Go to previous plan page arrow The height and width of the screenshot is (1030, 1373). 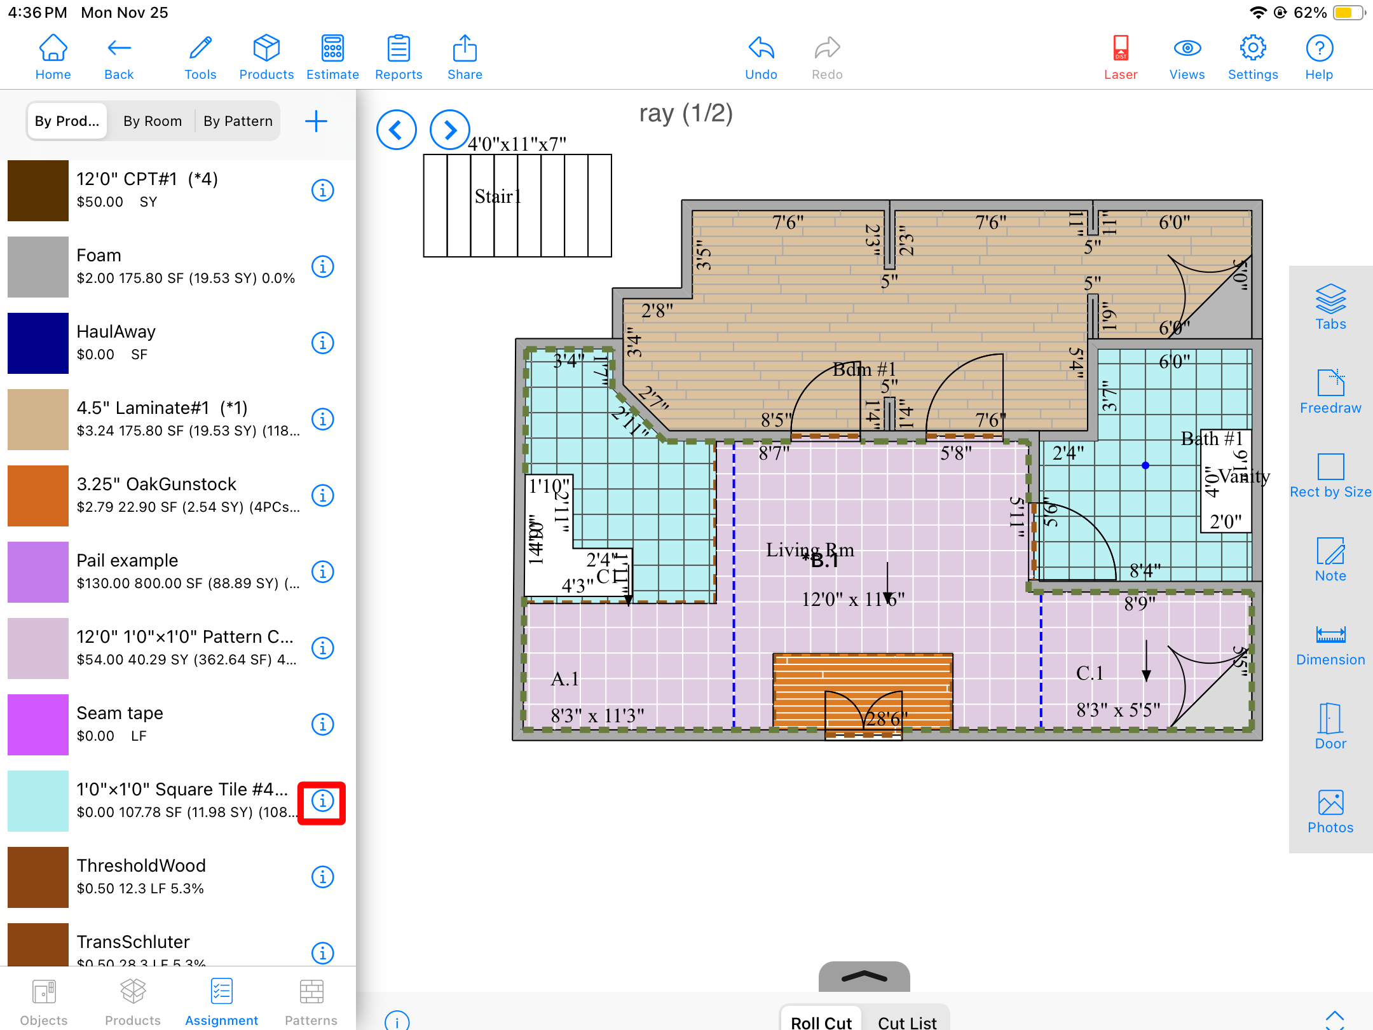[x=396, y=130]
